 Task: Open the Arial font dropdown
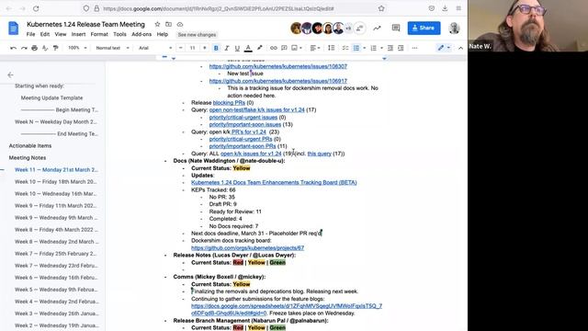coord(155,48)
